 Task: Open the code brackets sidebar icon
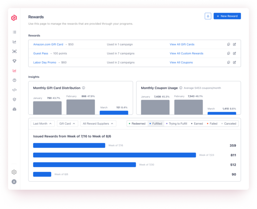14,90
